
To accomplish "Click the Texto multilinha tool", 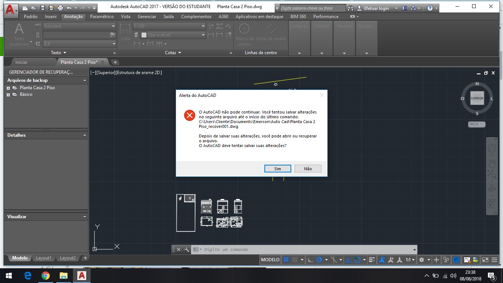I will (19, 34).
